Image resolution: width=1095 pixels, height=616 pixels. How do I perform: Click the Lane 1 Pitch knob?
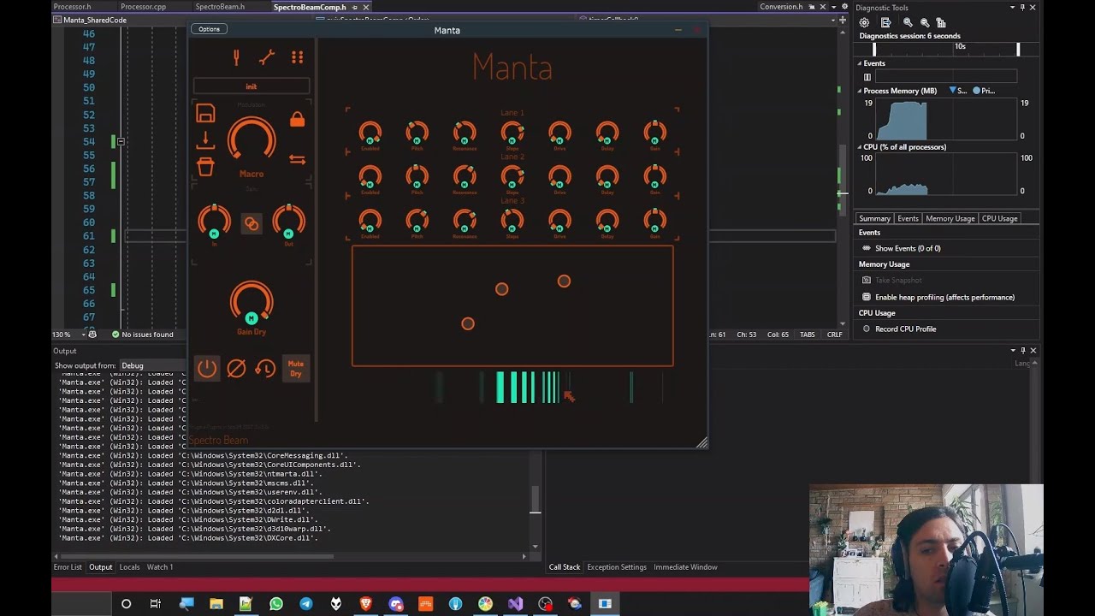[x=417, y=133]
